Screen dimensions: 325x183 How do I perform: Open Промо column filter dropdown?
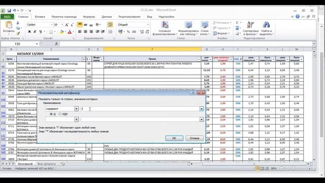coord(199,59)
